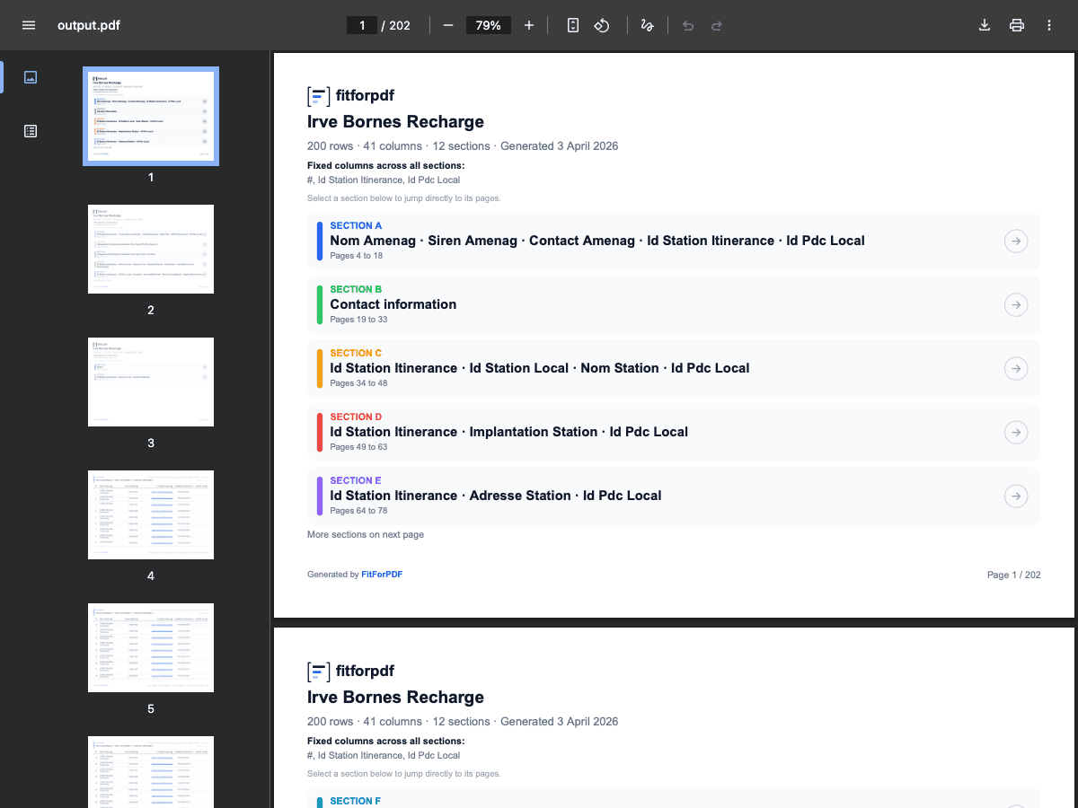Image resolution: width=1078 pixels, height=808 pixels.
Task: Rotate the document counterclockwise
Action: pos(602,25)
